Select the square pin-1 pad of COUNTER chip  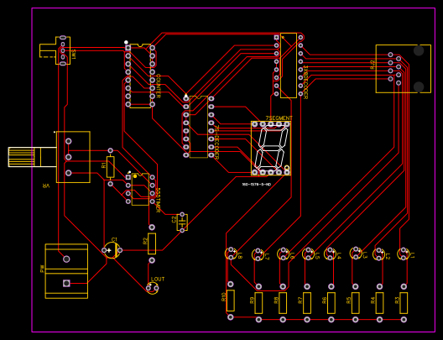128,48
